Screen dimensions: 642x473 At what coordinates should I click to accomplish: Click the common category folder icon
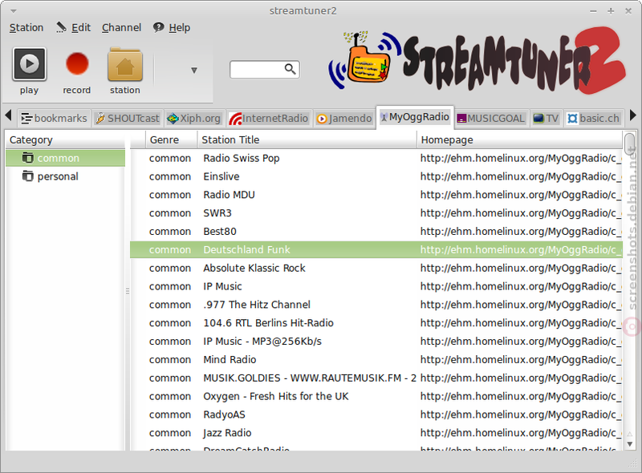point(28,157)
